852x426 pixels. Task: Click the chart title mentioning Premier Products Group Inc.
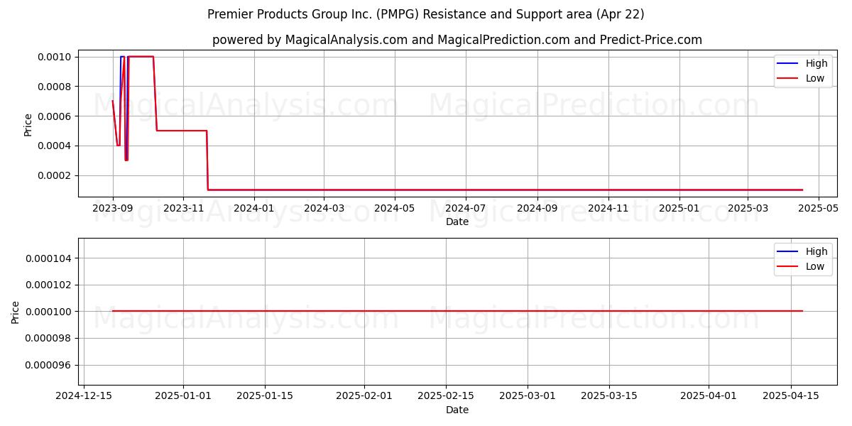(x=426, y=14)
